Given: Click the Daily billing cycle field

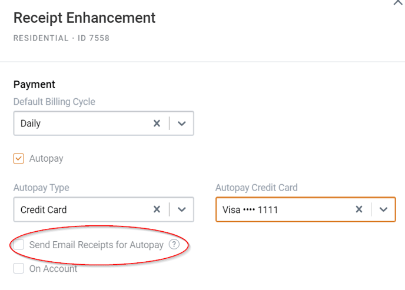Looking at the screenshot, I should coord(104,124).
